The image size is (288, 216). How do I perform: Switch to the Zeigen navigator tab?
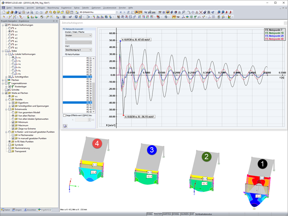17,210
